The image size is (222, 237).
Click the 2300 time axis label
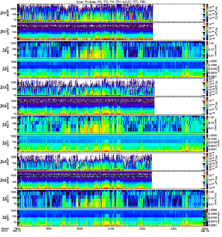click(174, 229)
